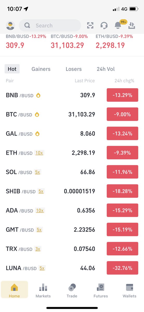Open notifications bell with 99+ badge
The height and width of the screenshot is (312, 144).
pos(118,25)
